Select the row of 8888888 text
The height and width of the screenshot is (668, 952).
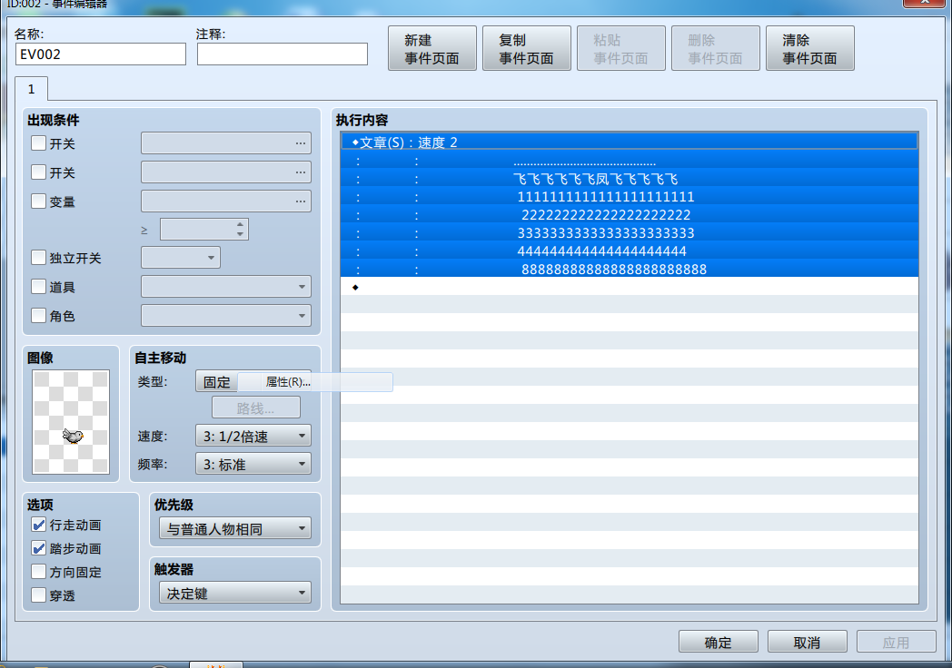click(629, 269)
